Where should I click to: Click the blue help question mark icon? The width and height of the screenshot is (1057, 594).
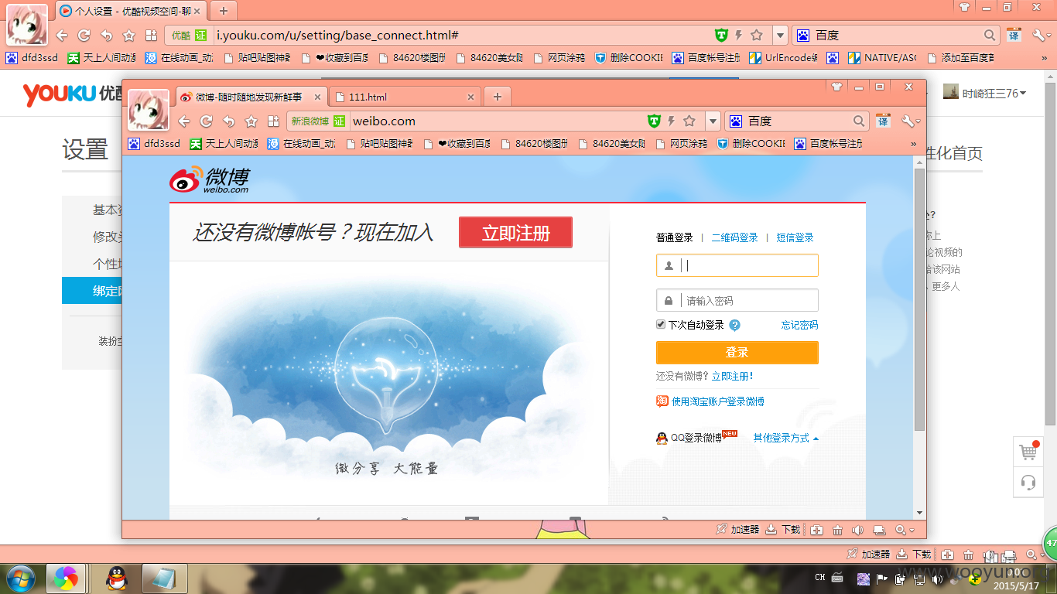pos(735,325)
